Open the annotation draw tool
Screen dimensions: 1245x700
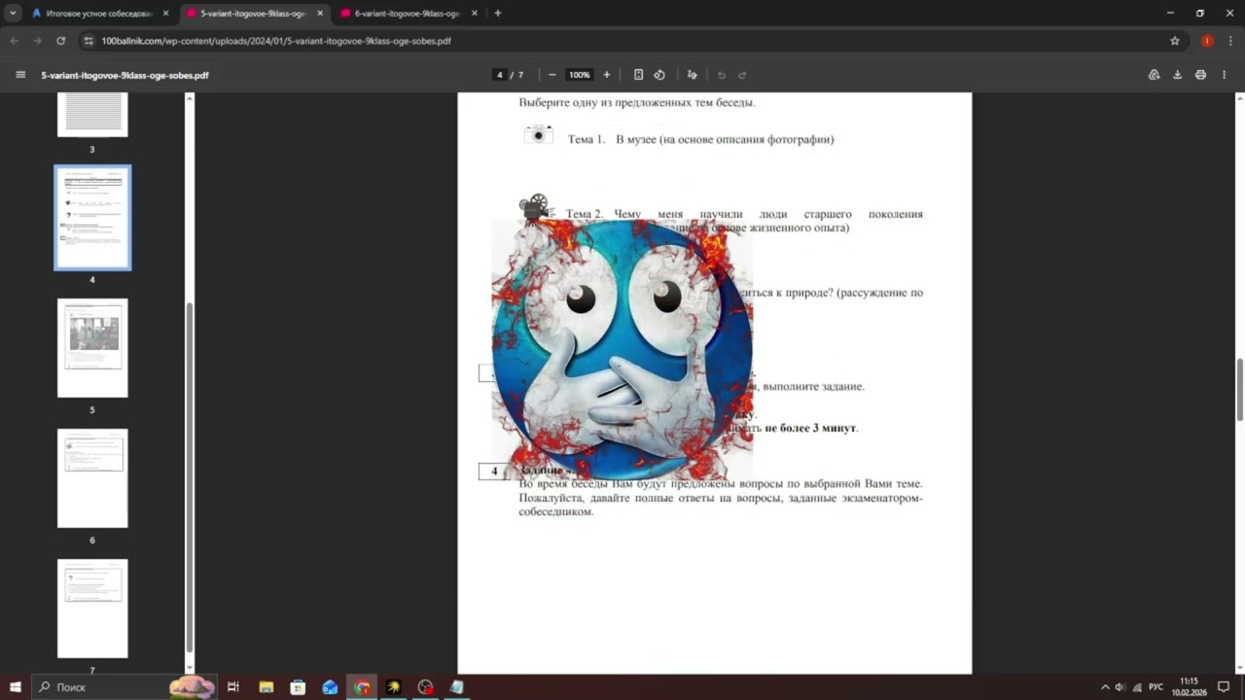[692, 75]
